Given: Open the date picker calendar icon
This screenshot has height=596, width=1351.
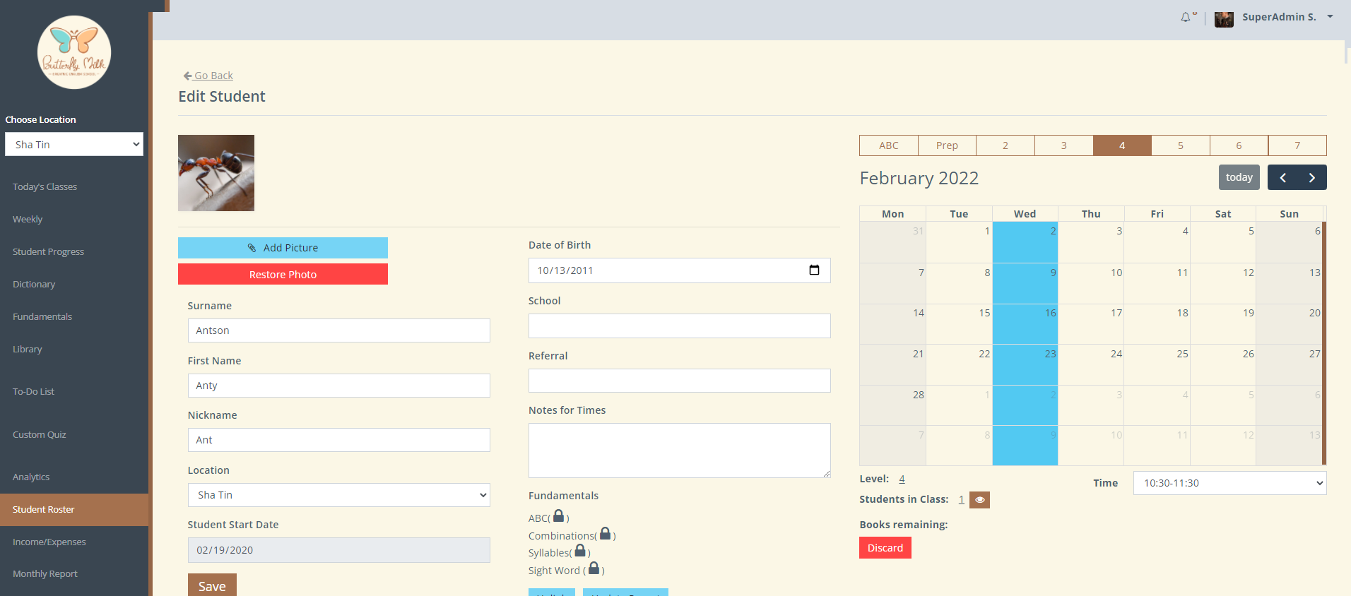Looking at the screenshot, I should click(x=814, y=270).
